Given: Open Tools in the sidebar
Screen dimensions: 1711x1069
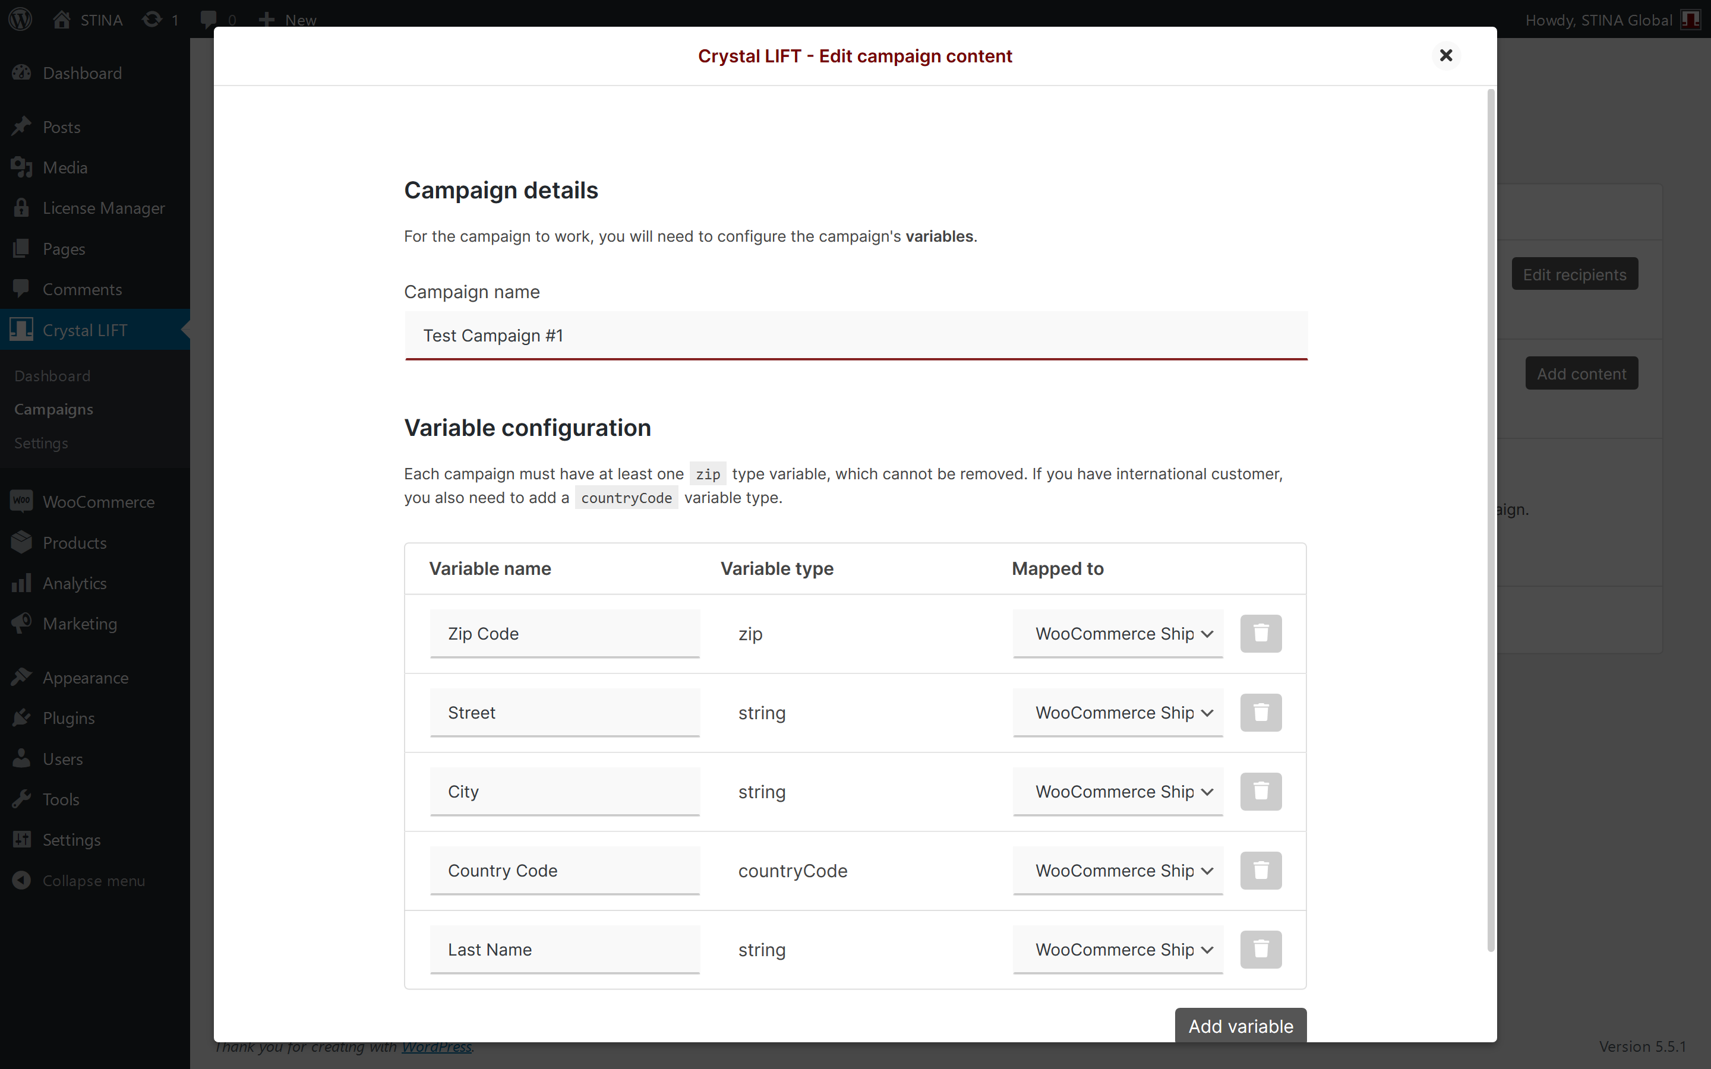Looking at the screenshot, I should pos(94,799).
